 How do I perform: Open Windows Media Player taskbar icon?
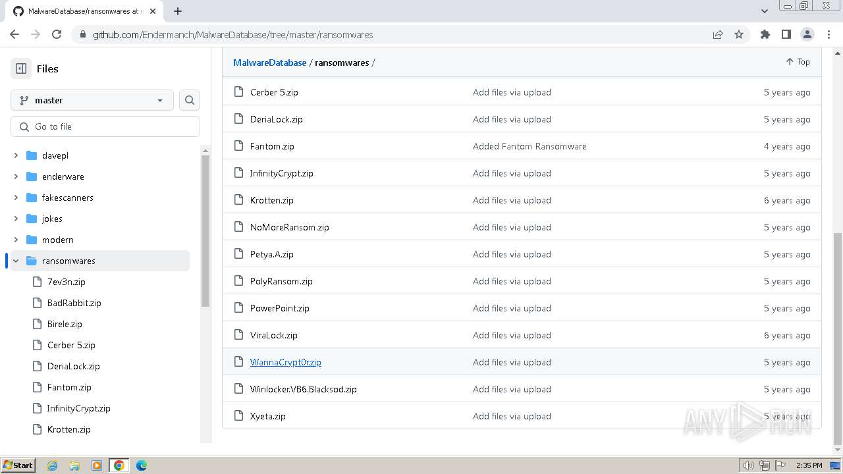(x=97, y=465)
